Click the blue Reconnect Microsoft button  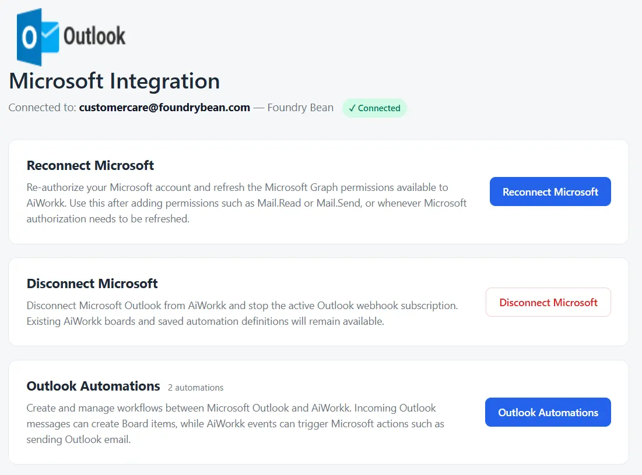(550, 192)
